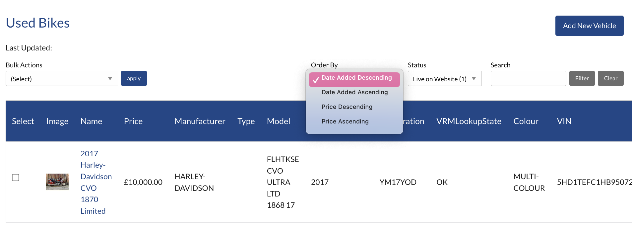Click the checkmark beside Date Added Descending
The width and height of the screenshot is (632, 233).
coord(316,80)
